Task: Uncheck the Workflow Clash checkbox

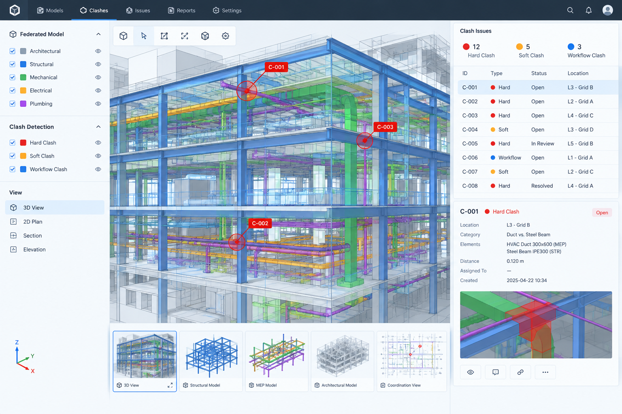Action: click(x=13, y=169)
